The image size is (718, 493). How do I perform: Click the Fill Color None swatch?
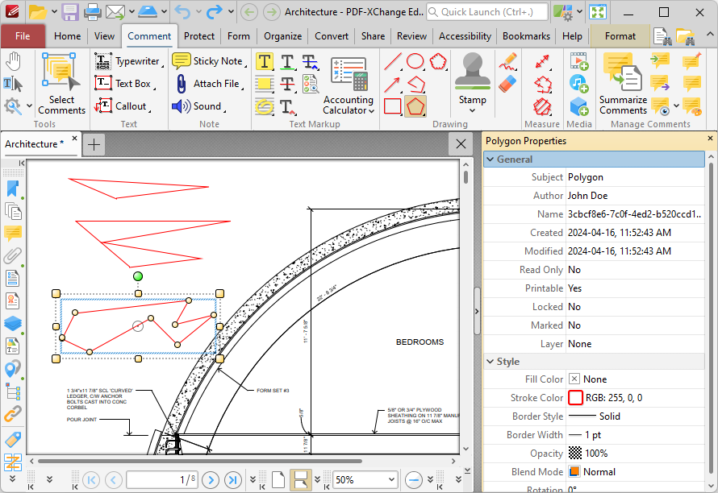(574, 379)
